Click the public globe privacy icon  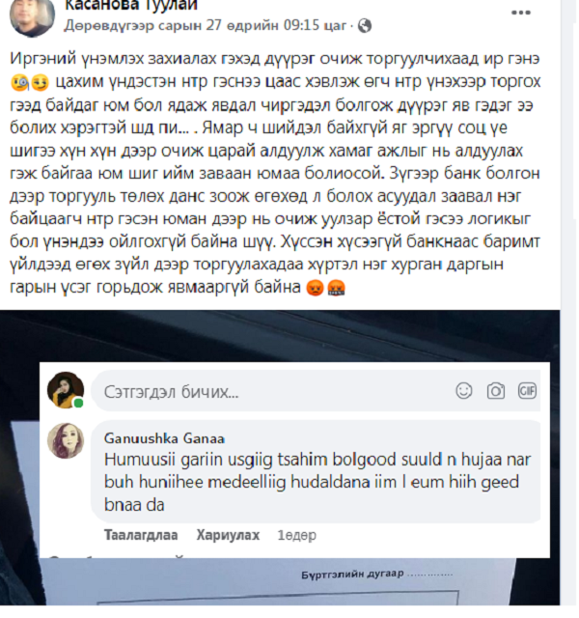(x=365, y=26)
